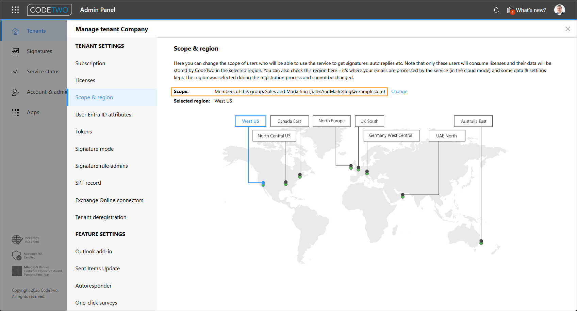Click the UAE North map marker
Image resolution: width=577 pixels, height=311 pixels.
402,196
